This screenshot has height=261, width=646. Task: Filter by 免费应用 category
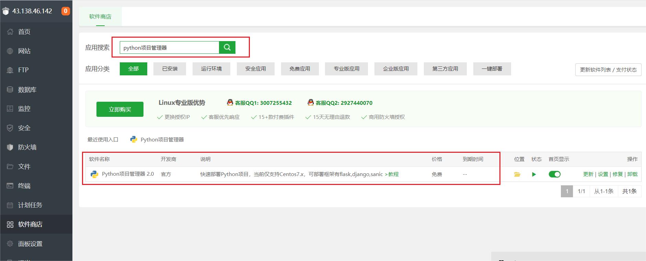click(x=300, y=69)
